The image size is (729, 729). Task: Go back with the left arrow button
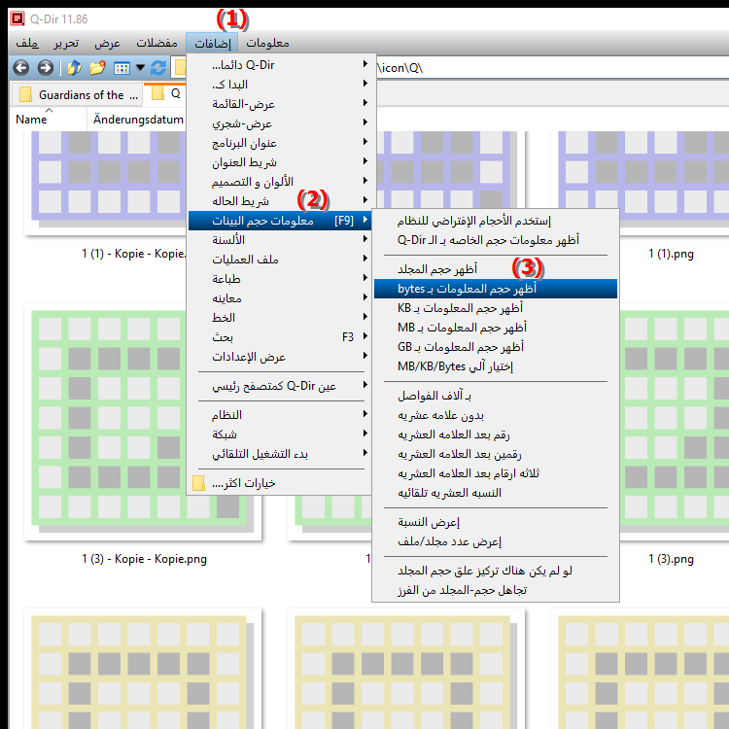(21, 68)
